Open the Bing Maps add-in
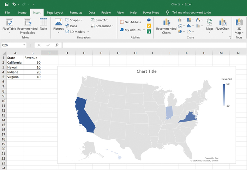Viewport: 247px width, 170px height. [149, 25]
